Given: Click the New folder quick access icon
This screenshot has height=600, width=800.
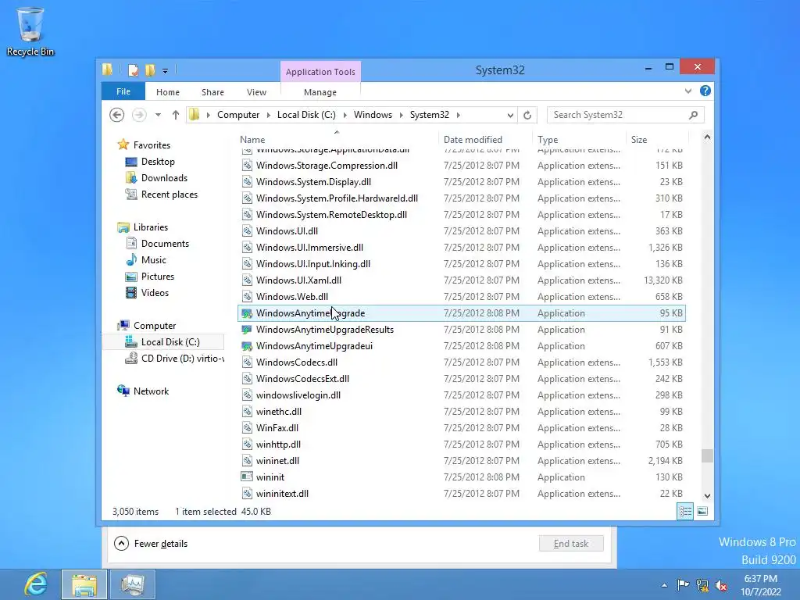Looking at the screenshot, I should pos(150,70).
